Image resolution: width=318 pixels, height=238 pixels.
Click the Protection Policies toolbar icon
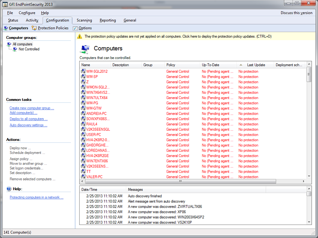coord(34,28)
